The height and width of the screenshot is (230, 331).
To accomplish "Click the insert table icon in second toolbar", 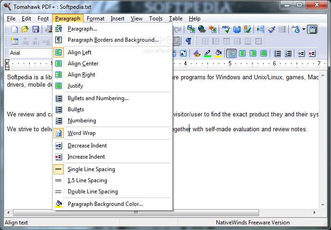I will pyautogui.click(x=14, y=41).
